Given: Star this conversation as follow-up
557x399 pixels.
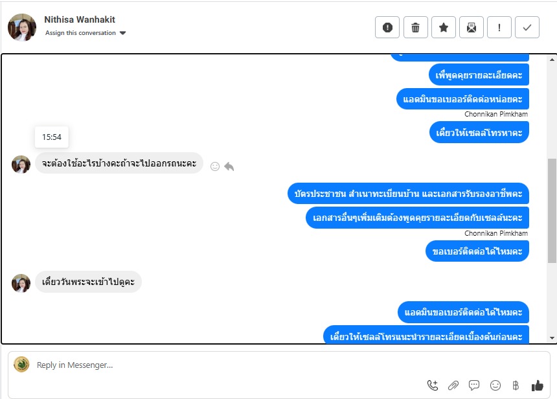Looking at the screenshot, I should click(x=443, y=27).
